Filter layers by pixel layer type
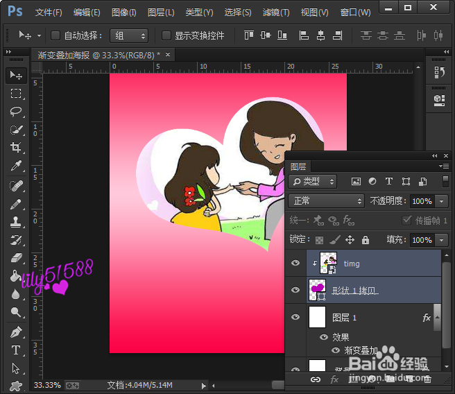Screen dimensions: 455x394 click(356, 182)
